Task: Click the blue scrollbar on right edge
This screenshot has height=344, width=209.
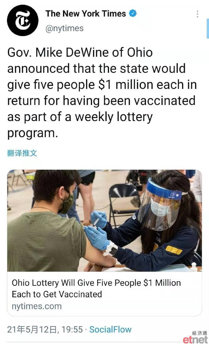Action: pos(208,29)
